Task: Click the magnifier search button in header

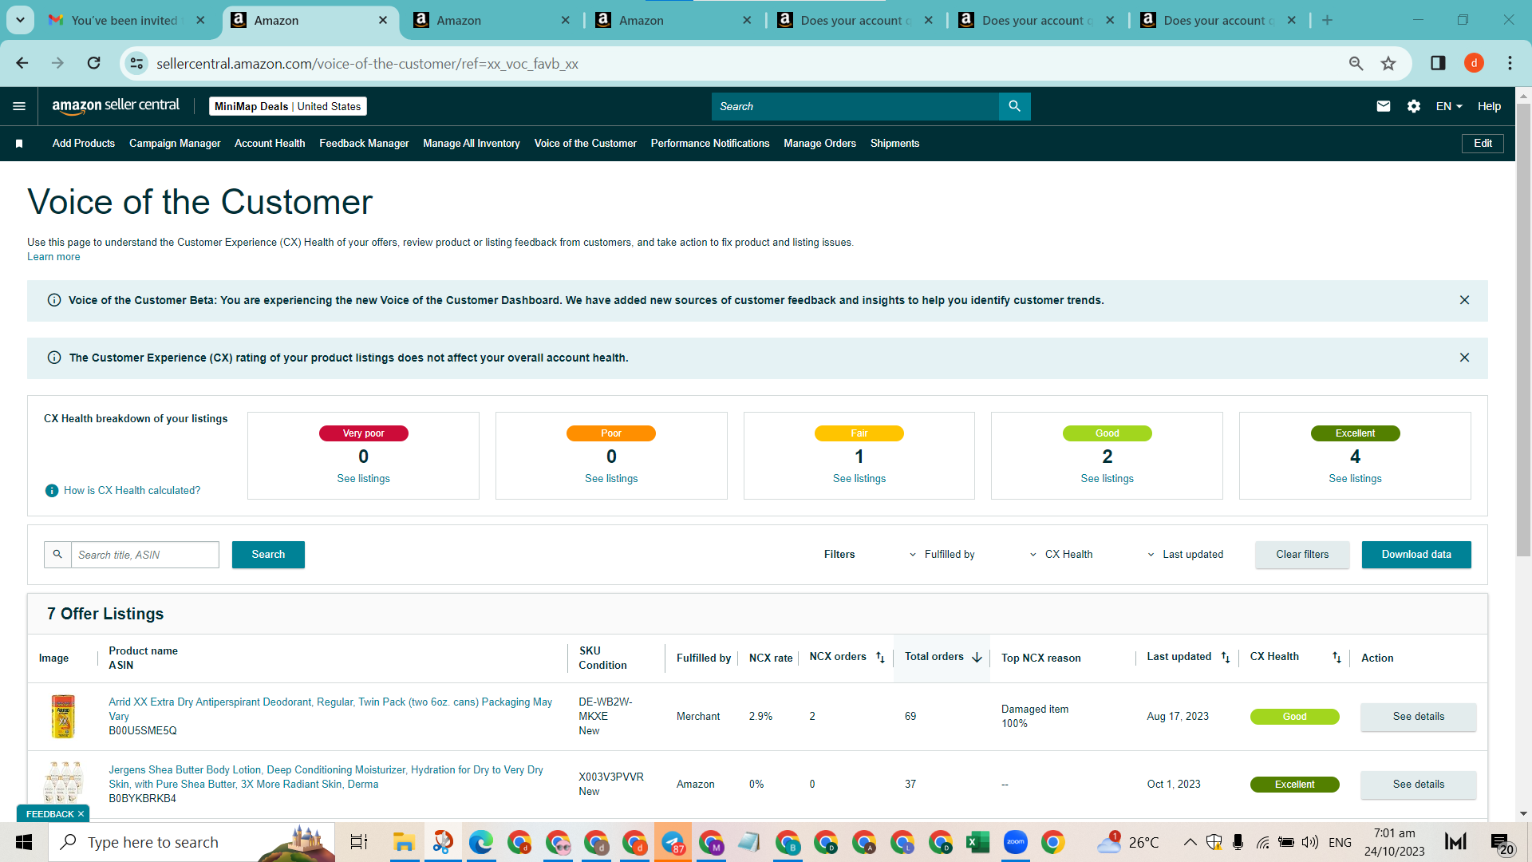Action: pos(1014,106)
